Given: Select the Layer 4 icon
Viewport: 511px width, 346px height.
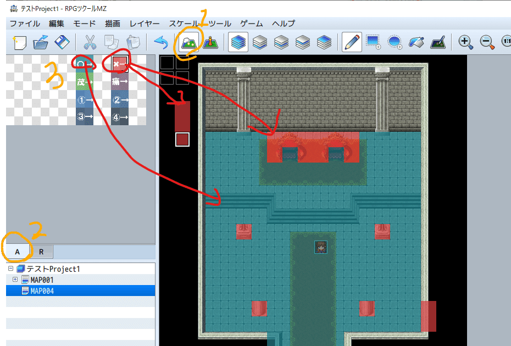Looking at the screenshot, I should 324,42.
